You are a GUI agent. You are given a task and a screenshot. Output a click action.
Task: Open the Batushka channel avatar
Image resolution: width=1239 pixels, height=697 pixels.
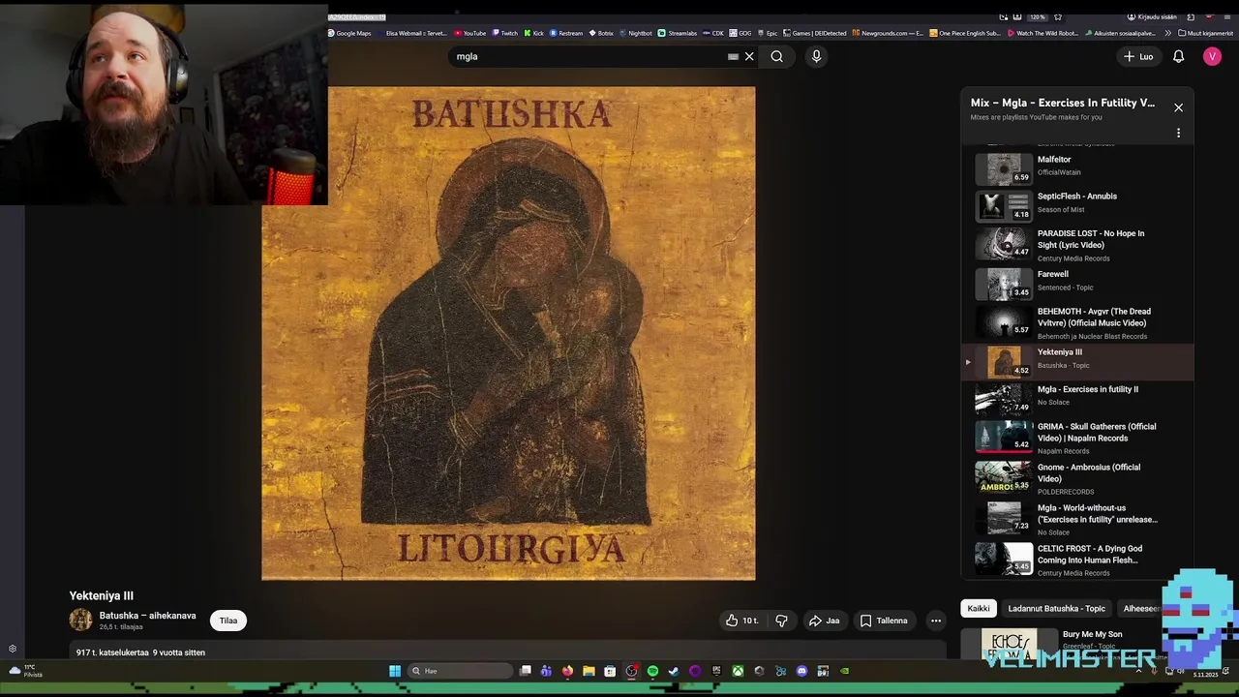coord(80,621)
